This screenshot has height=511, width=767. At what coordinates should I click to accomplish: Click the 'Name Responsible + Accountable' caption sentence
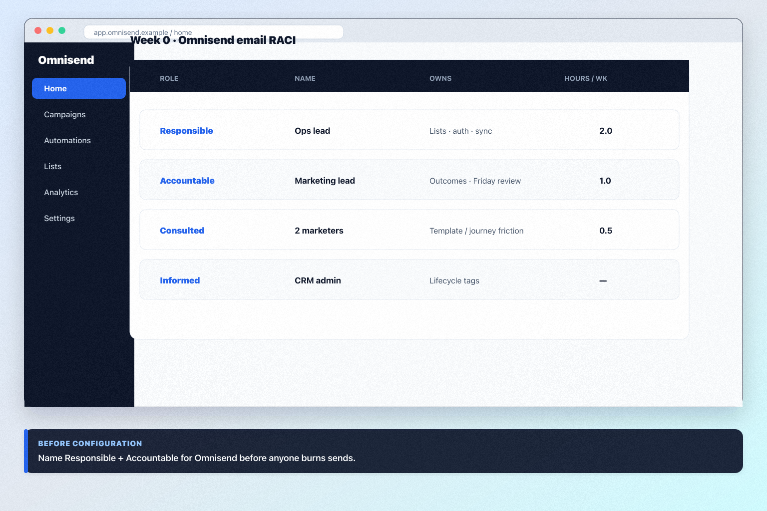[197, 458]
